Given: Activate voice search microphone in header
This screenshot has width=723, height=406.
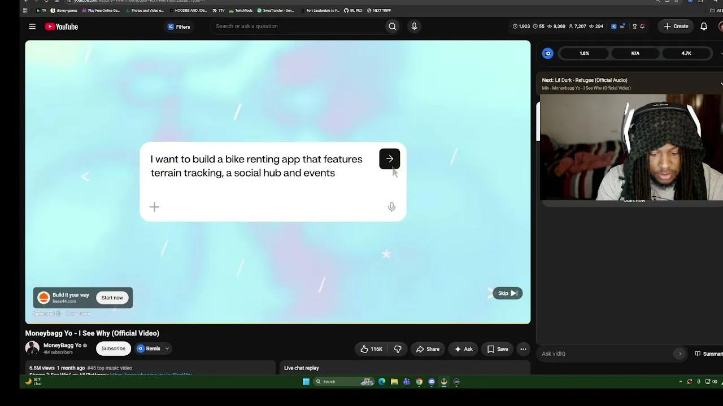Looking at the screenshot, I should tap(414, 26).
